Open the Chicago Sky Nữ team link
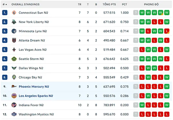 pos(30,77)
